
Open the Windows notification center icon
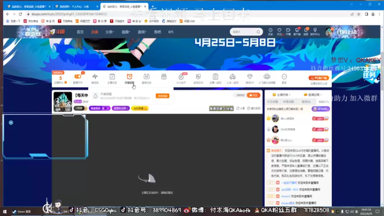[377, 212]
